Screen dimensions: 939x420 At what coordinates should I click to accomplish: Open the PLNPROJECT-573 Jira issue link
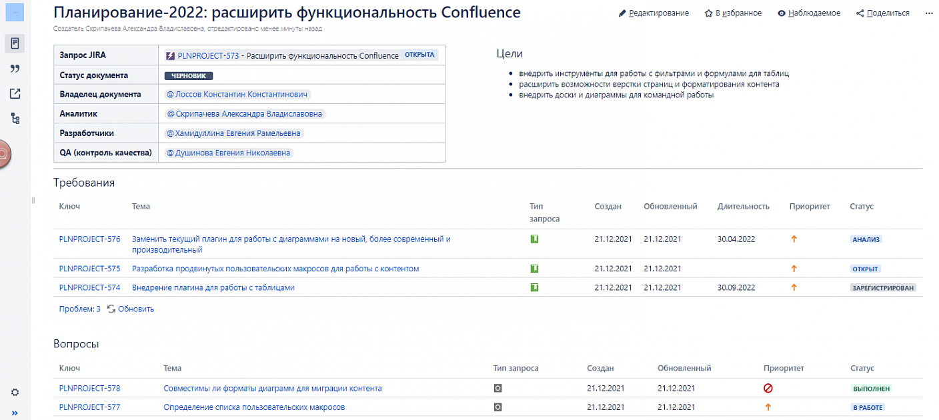point(208,56)
